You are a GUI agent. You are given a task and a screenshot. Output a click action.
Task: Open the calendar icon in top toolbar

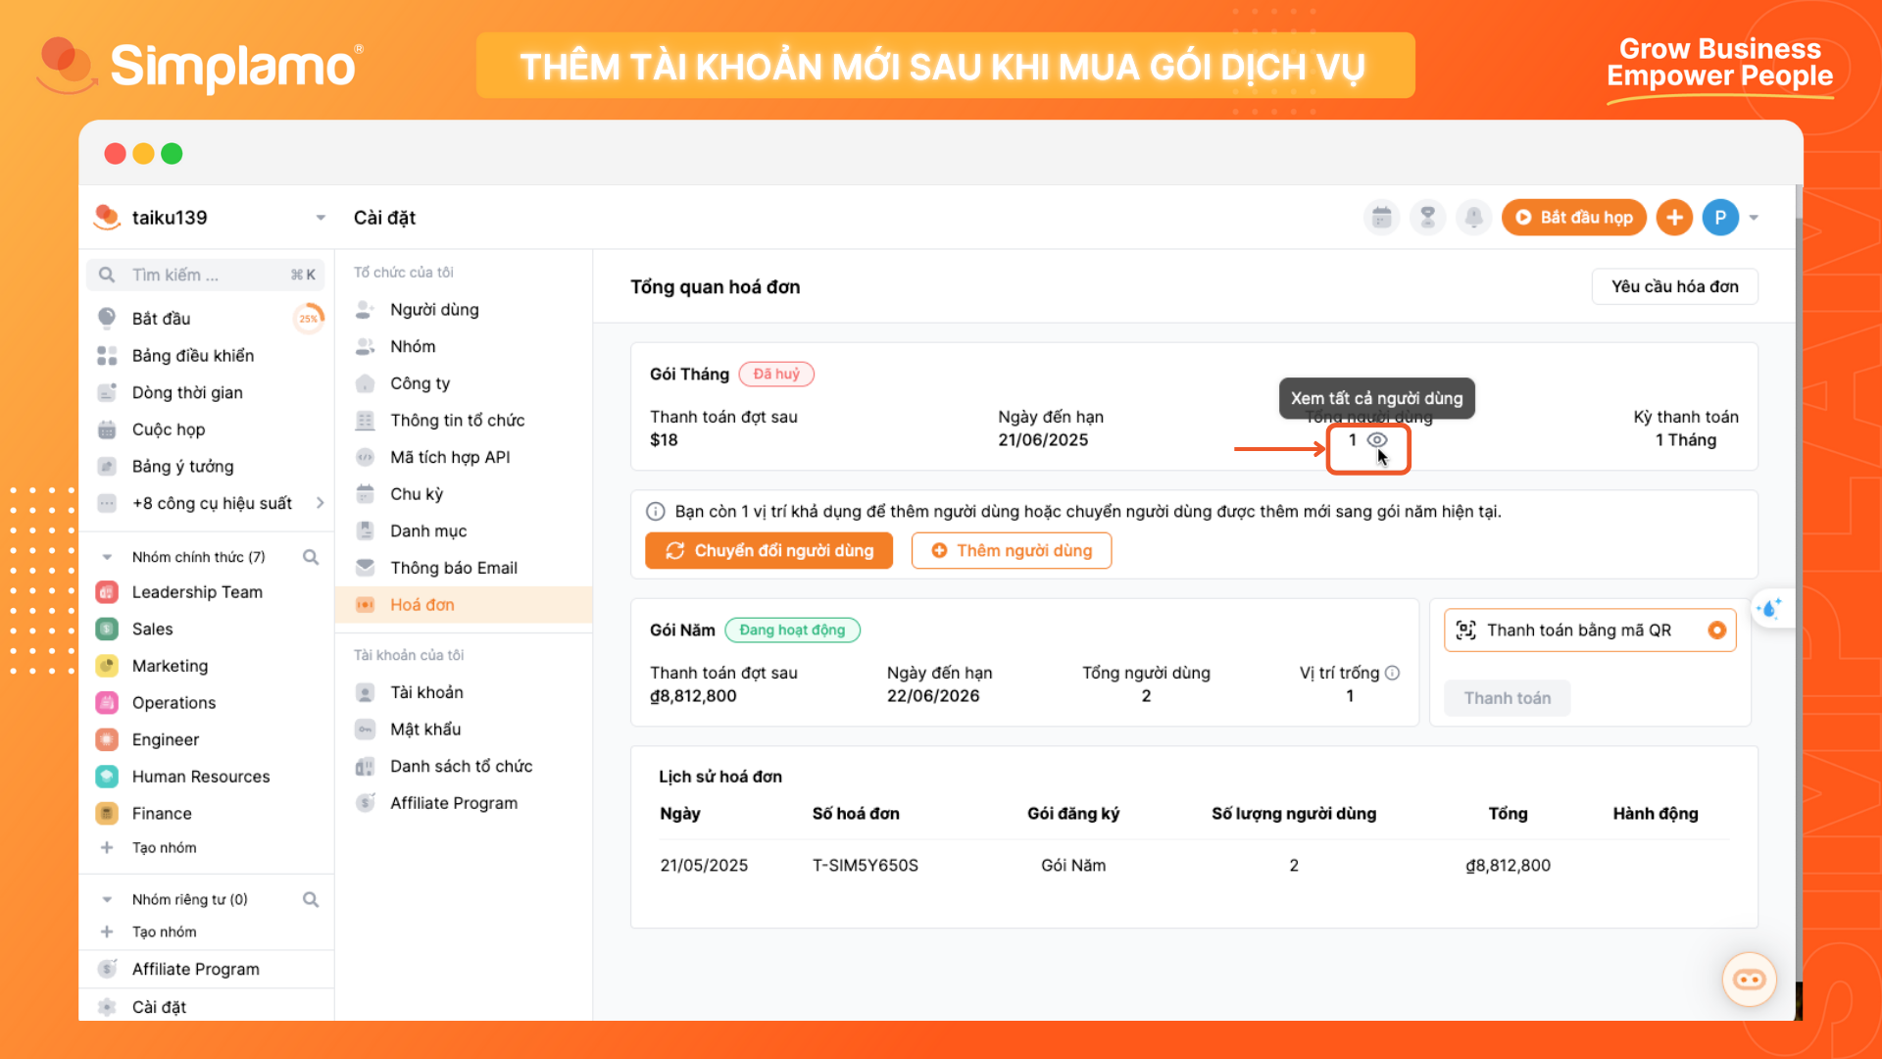[1382, 217]
